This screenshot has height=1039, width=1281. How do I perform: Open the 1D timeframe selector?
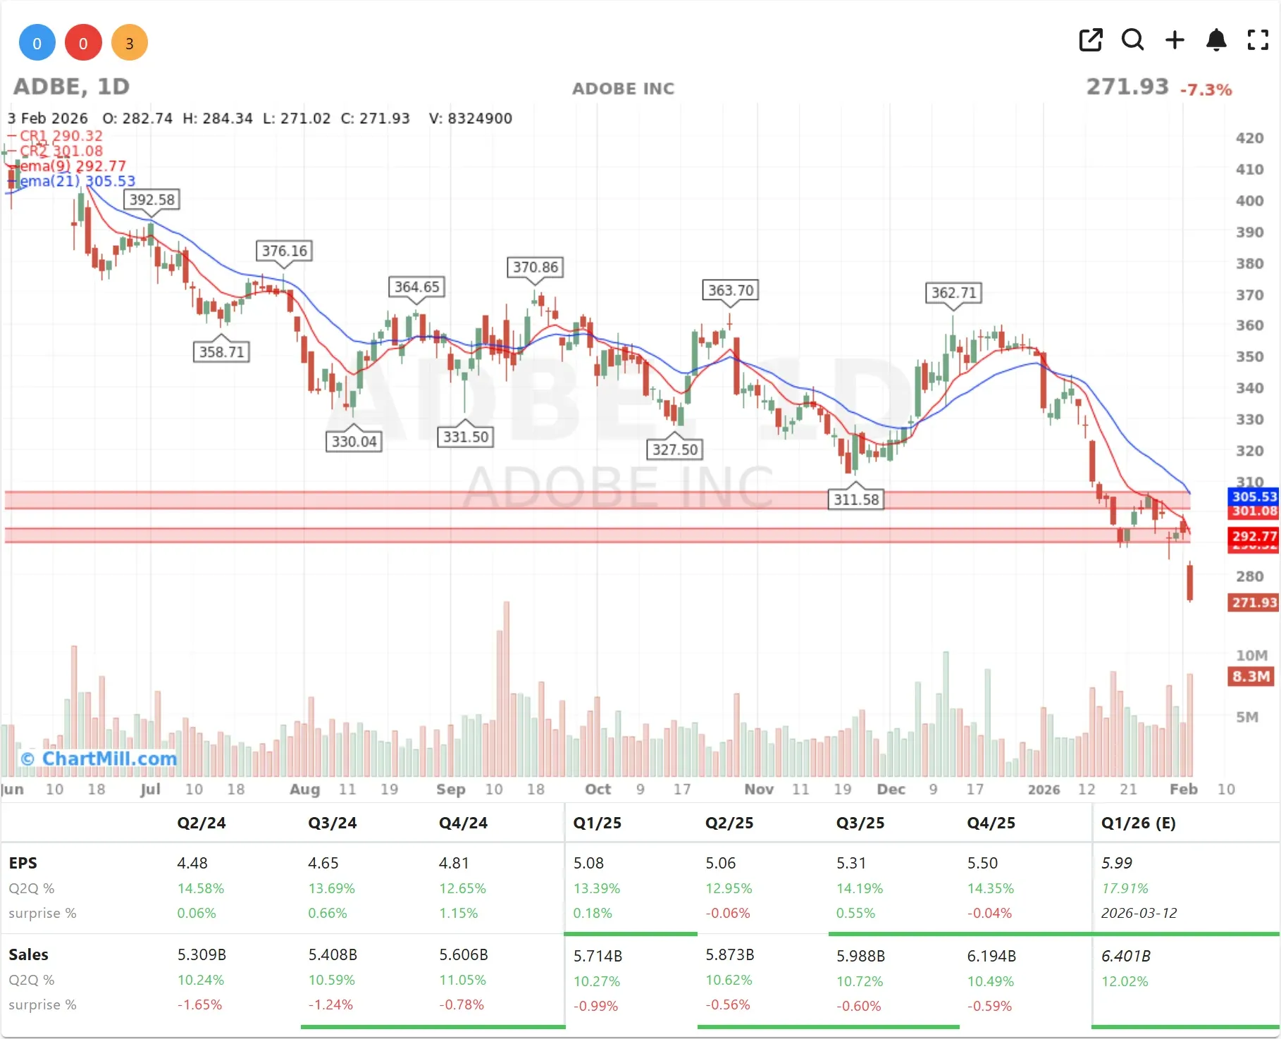113,86
